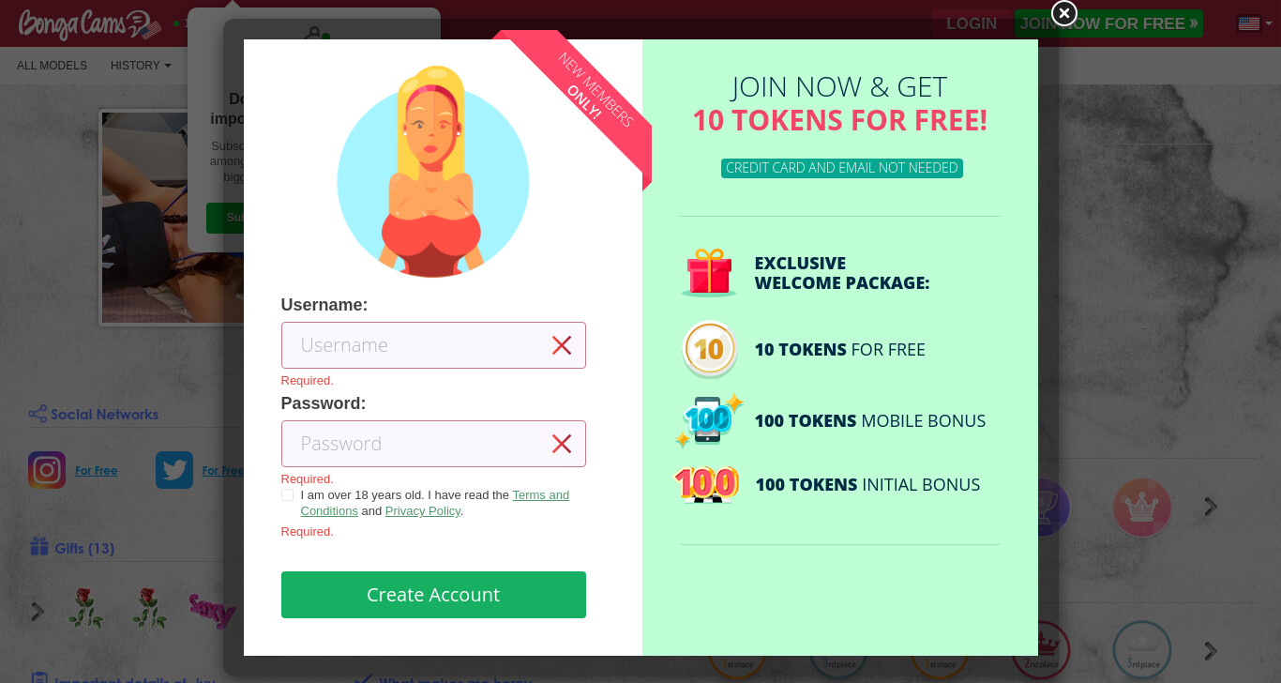Check the over 18 years old checkbox
This screenshot has width=1281, height=683.
(x=287, y=494)
